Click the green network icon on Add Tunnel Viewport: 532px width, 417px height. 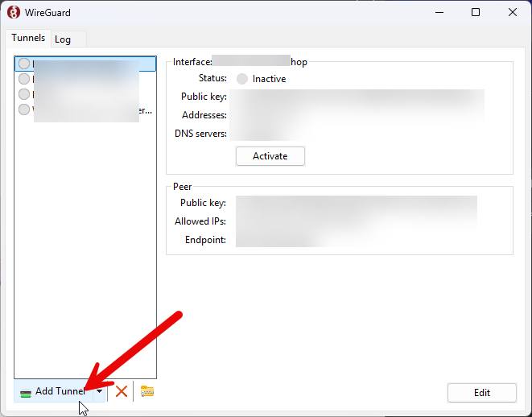click(26, 392)
